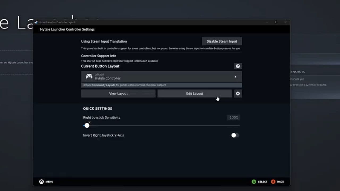Viewport: 340px width, 191px height.
Task: Maximize the Controller Layout window
Action: [276, 22]
